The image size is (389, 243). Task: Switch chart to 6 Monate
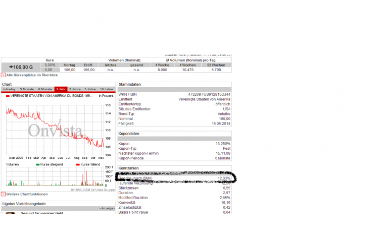(45, 89)
